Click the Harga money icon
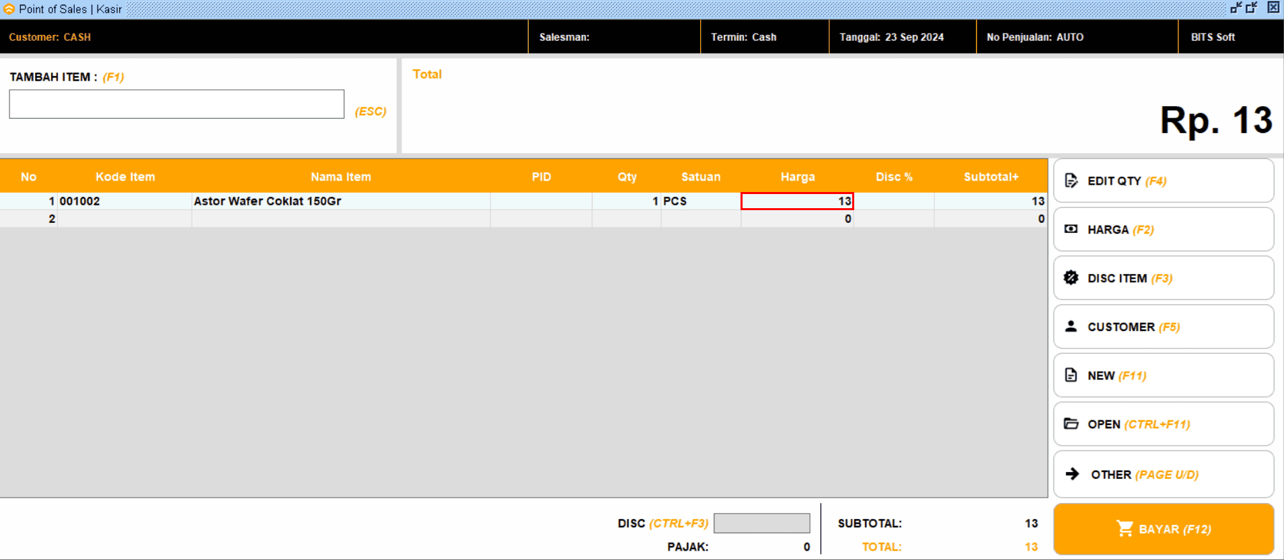 click(x=1071, y=230)
